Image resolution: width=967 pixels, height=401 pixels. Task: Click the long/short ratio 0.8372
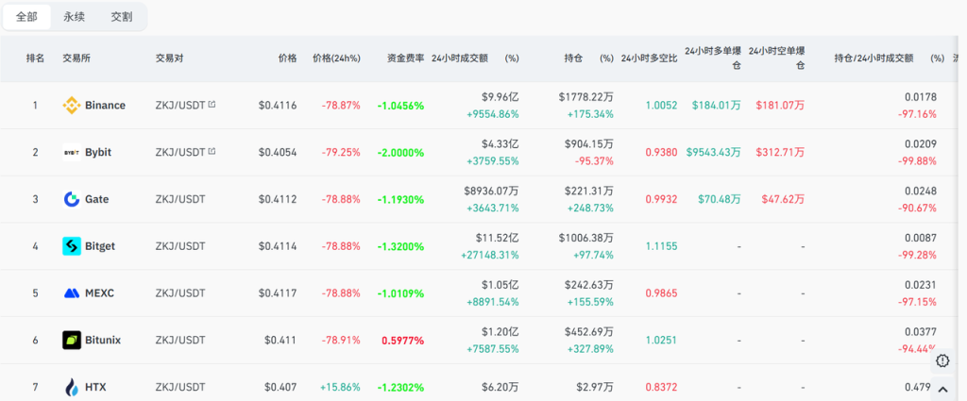[x=661, y=387]
